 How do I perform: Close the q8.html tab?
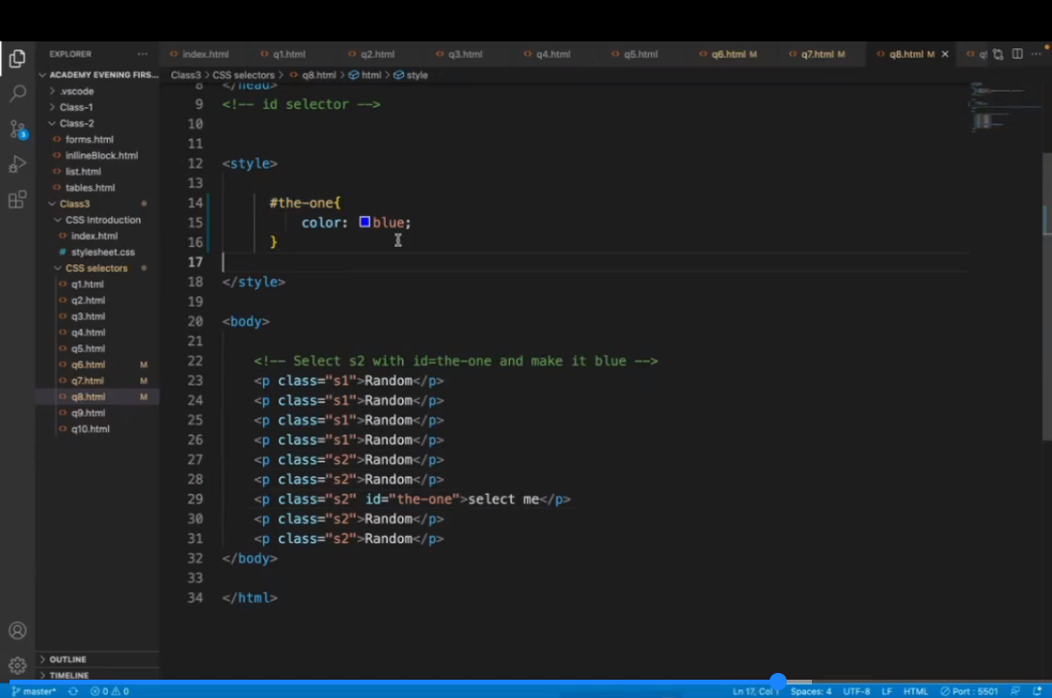945,55
